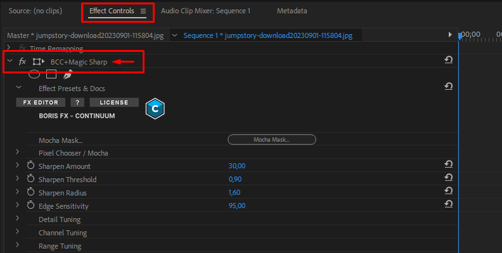This screenshot has width=502, height=253.
Task: Click Sharpen Threshold value 0,90
Action: [x=235, y=179]
